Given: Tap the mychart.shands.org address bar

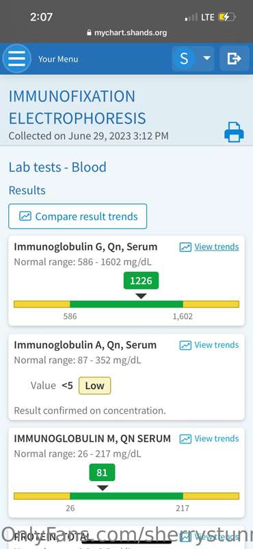Looking at the screenshot, I should [x=126, y=33].
